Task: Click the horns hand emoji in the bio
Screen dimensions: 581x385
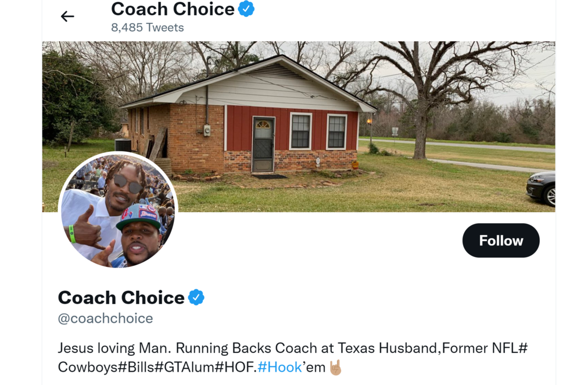Action: pyautogui.click(x=335, y=367)
